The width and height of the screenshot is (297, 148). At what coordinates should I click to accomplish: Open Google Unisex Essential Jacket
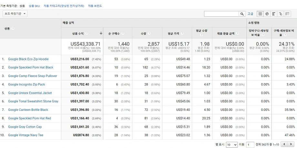tap(30, 93)
